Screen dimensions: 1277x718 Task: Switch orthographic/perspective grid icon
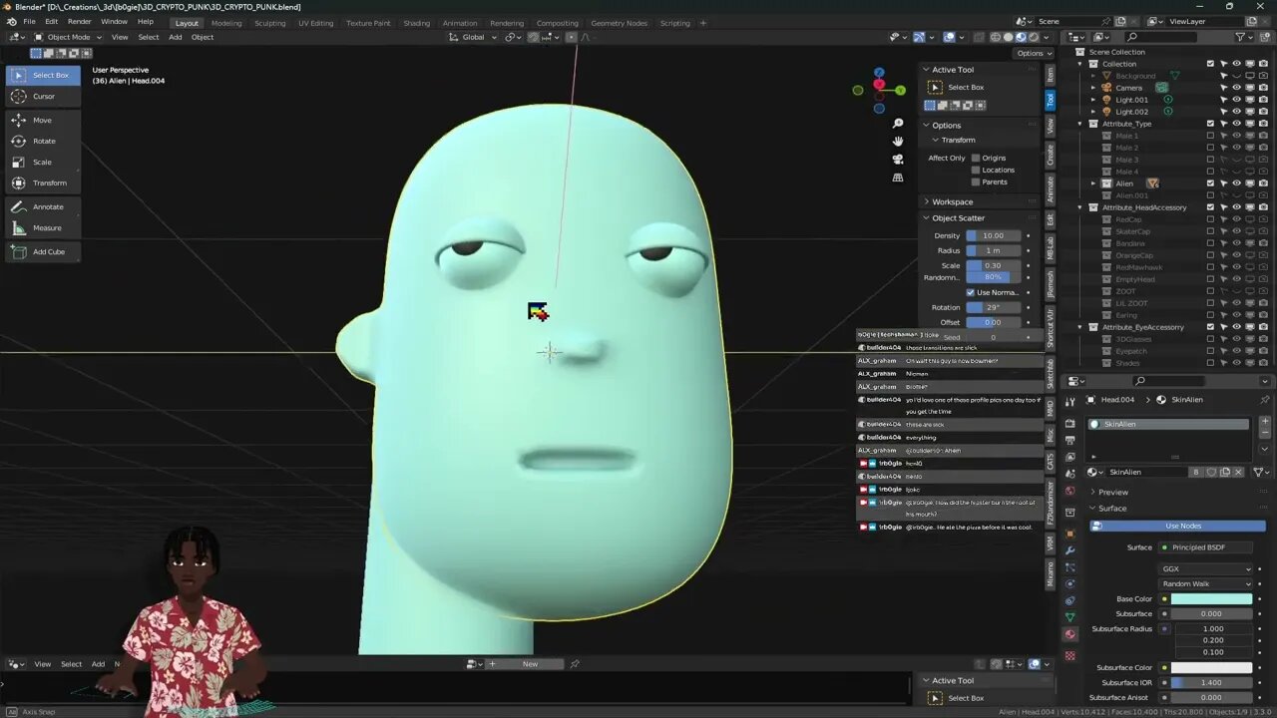pyautogui.click(x=898, y=178)
